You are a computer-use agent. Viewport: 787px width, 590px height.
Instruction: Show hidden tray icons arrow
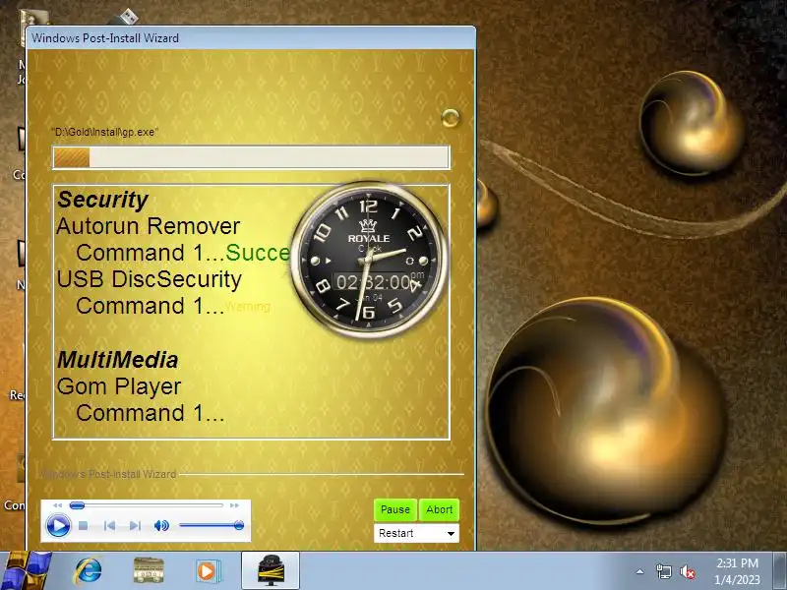(640, 571)
